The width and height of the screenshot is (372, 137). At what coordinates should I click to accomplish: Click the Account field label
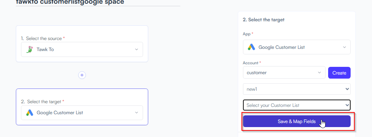click(251, 63)
